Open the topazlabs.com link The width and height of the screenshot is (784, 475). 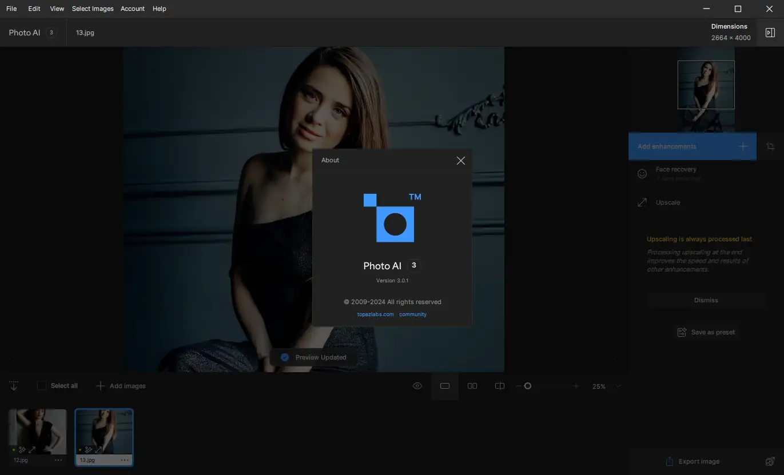(x=375, y=314)
